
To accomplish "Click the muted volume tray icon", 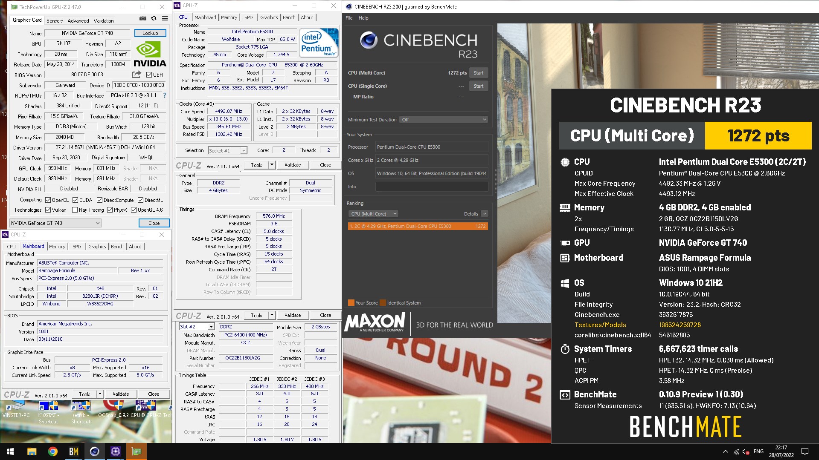I will coord(746,451).
